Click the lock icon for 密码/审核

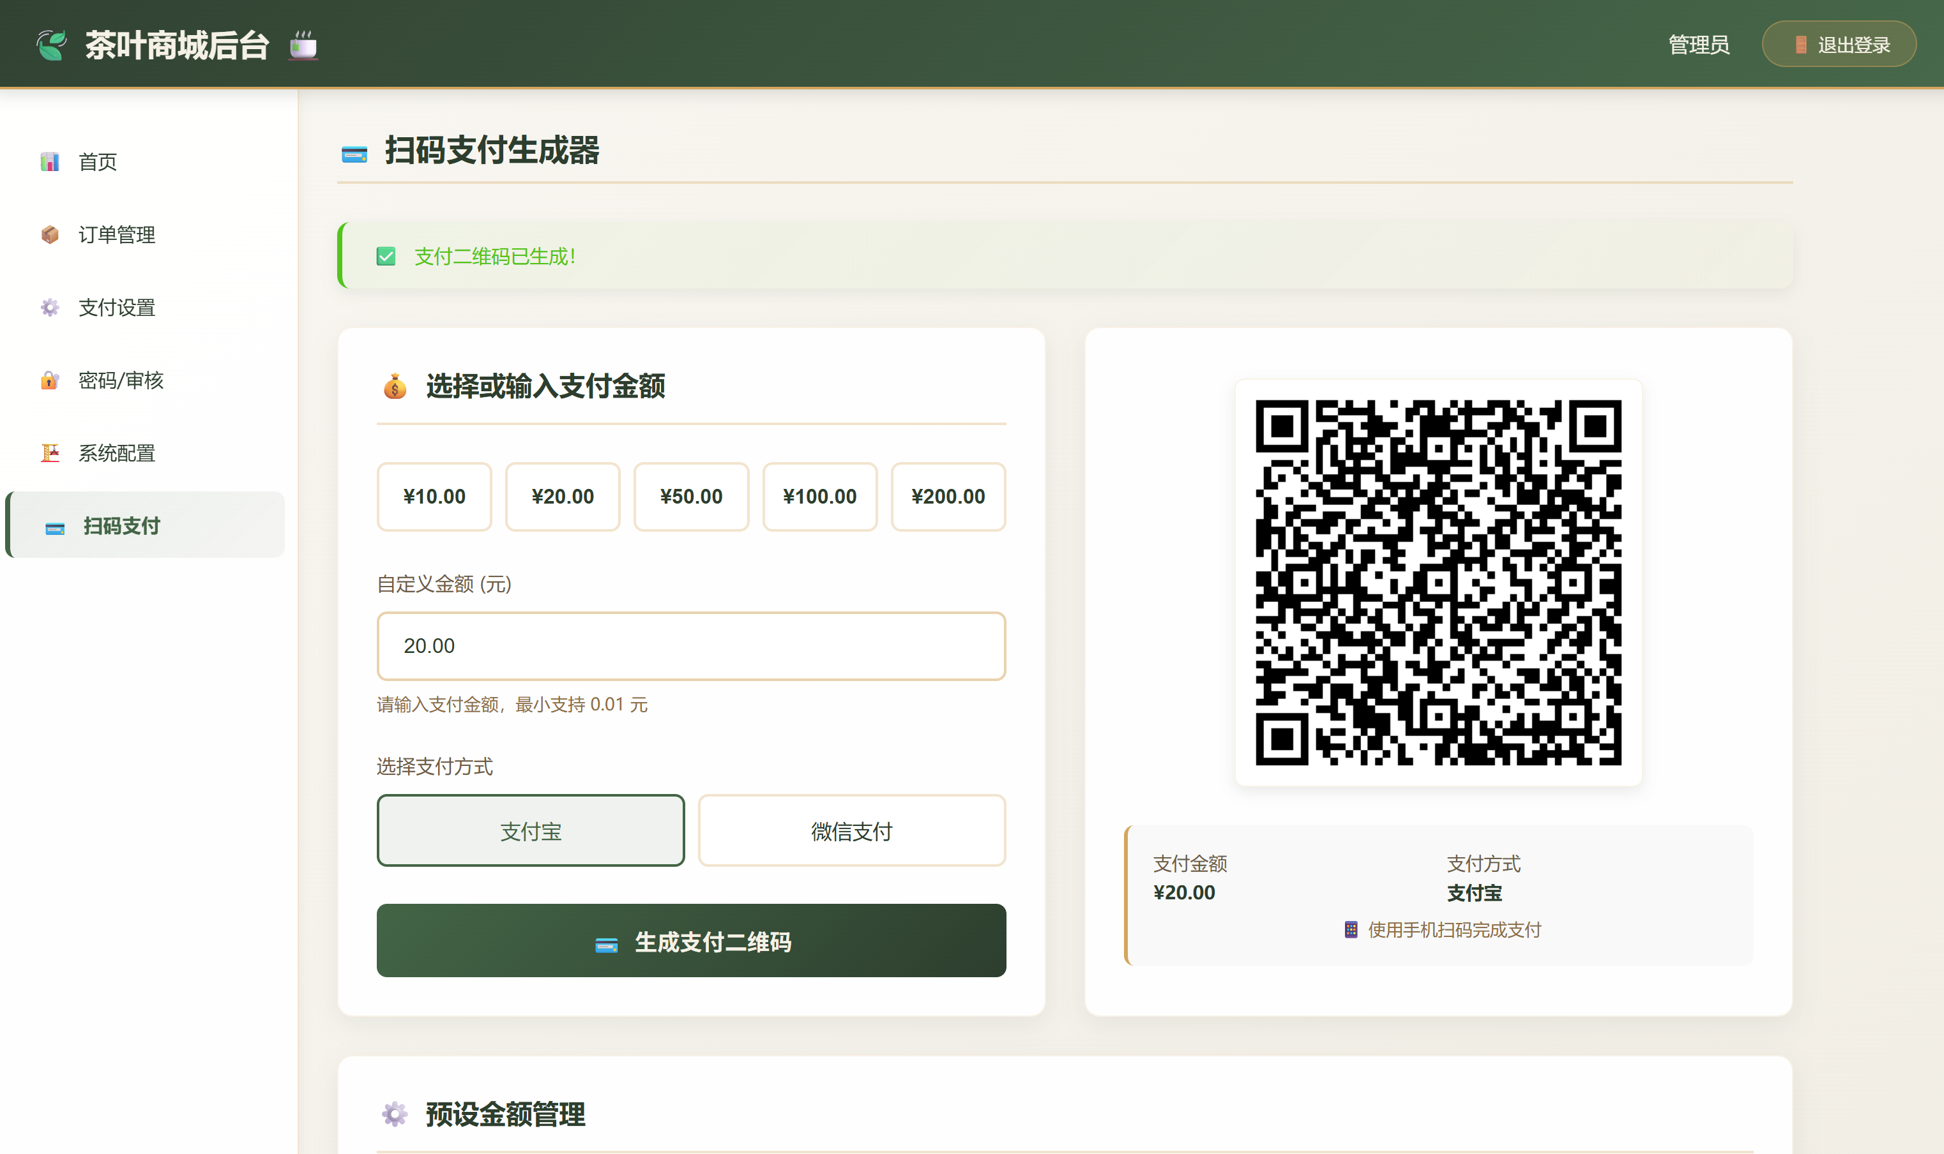coord(50,380)
